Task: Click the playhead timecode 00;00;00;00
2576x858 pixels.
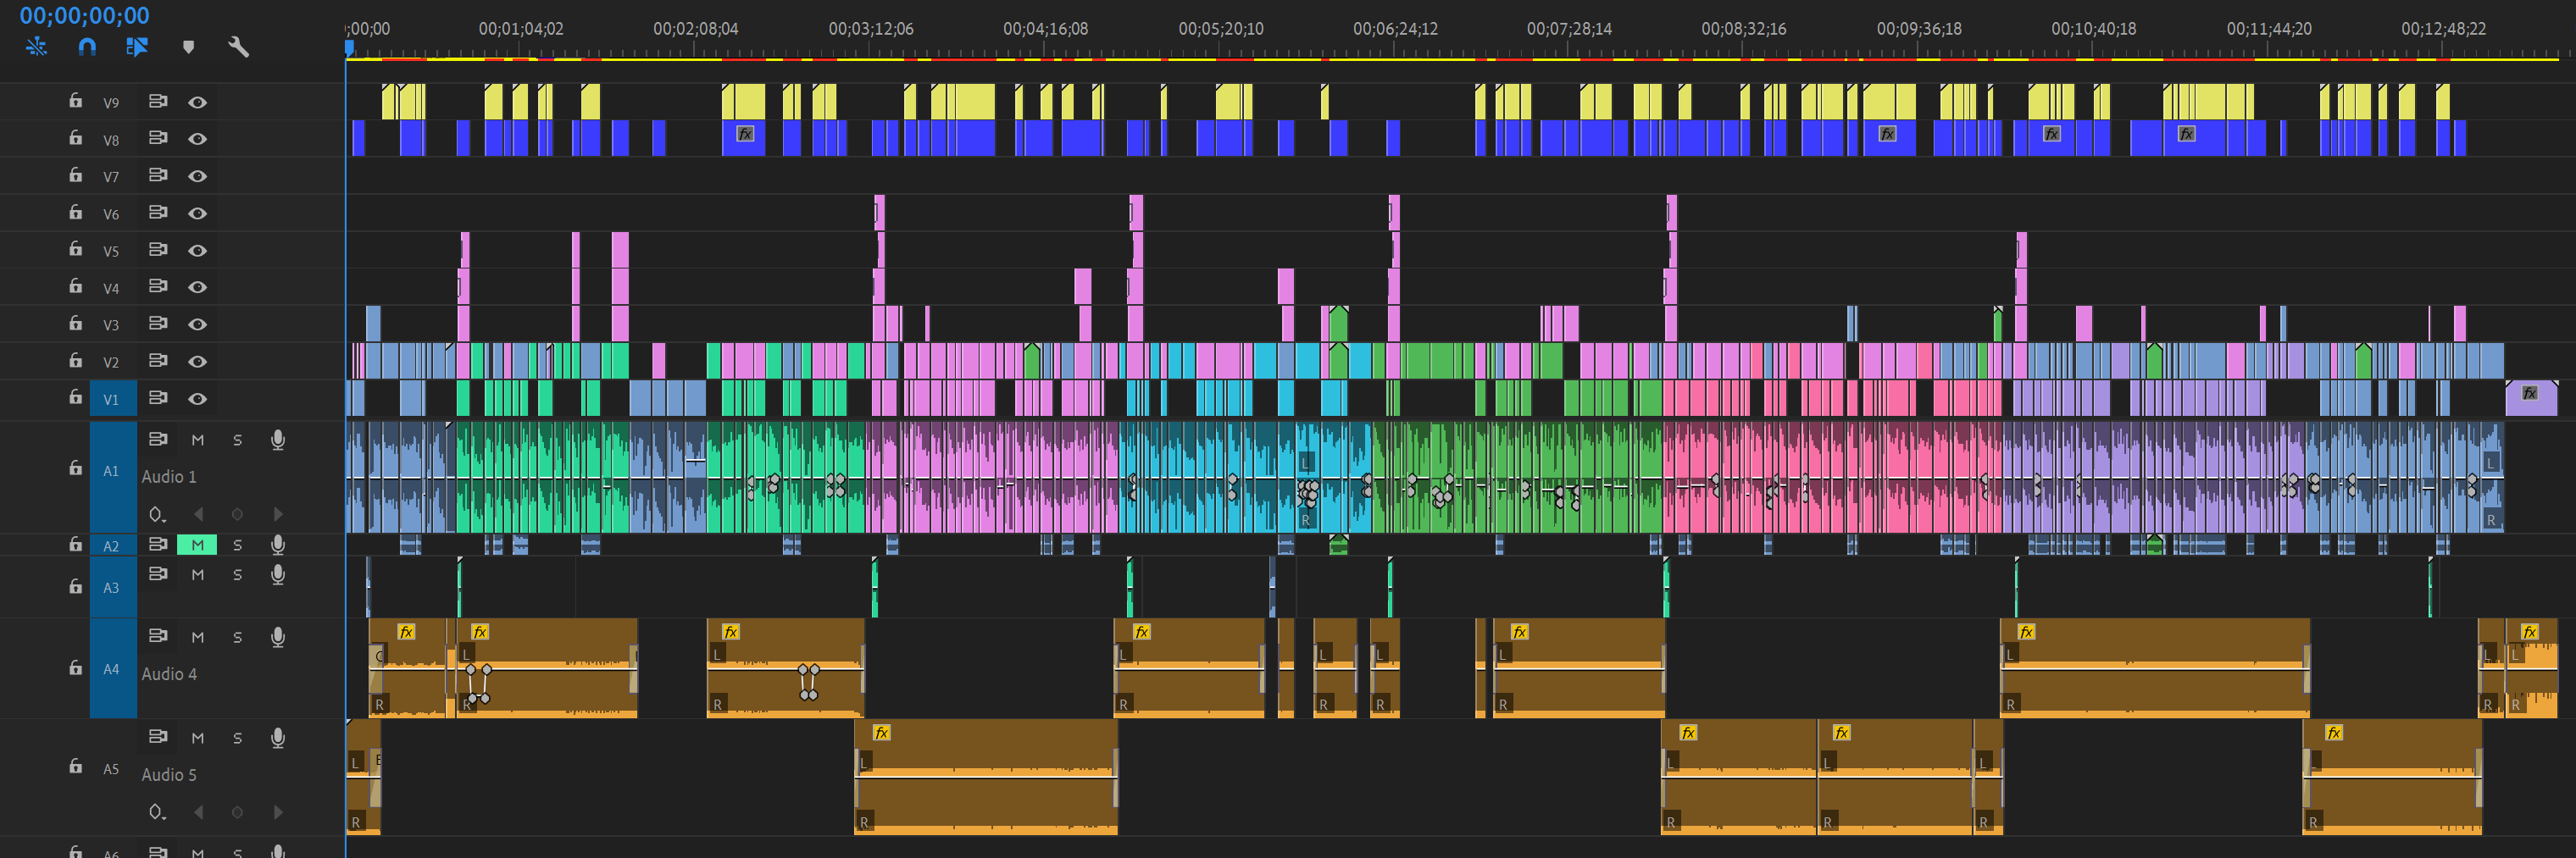Action: pyautogui.click(x=85, y=15)
